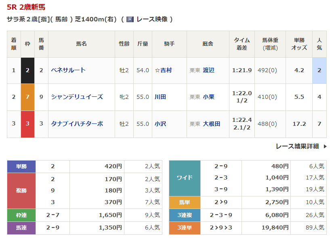Open trainer 小栗 stable page

(208, 97)
